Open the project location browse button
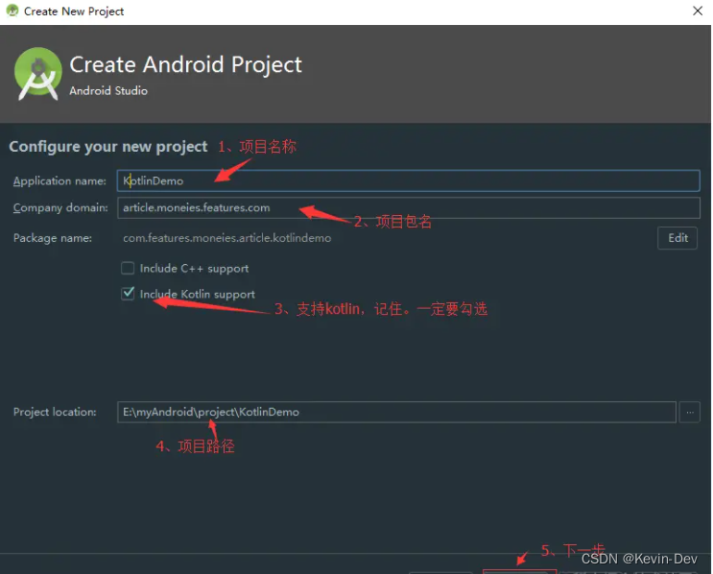 (x=690, y=412)
